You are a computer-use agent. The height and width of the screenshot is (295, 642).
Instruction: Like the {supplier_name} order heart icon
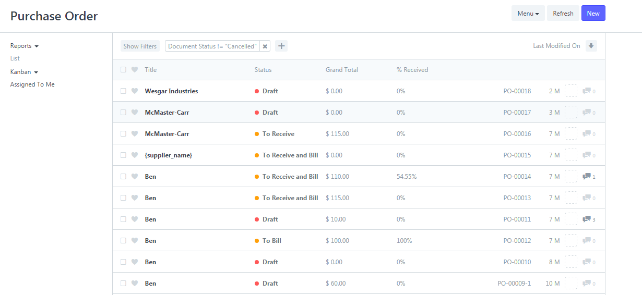(135, 155)
